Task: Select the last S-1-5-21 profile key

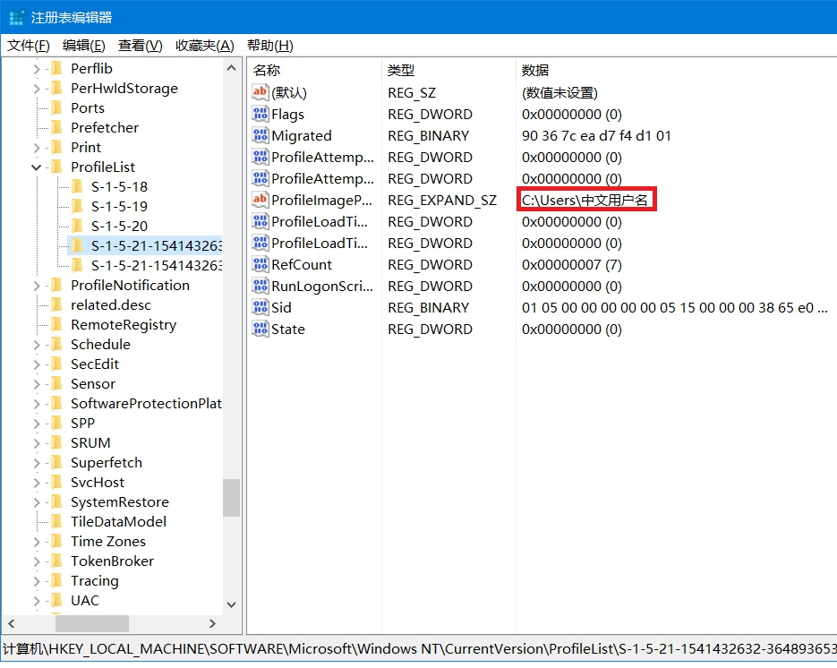Action: [157, 265]
